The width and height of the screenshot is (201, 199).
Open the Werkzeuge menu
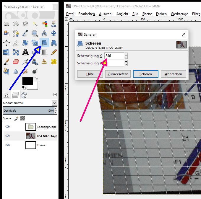(x=179, y=14)
